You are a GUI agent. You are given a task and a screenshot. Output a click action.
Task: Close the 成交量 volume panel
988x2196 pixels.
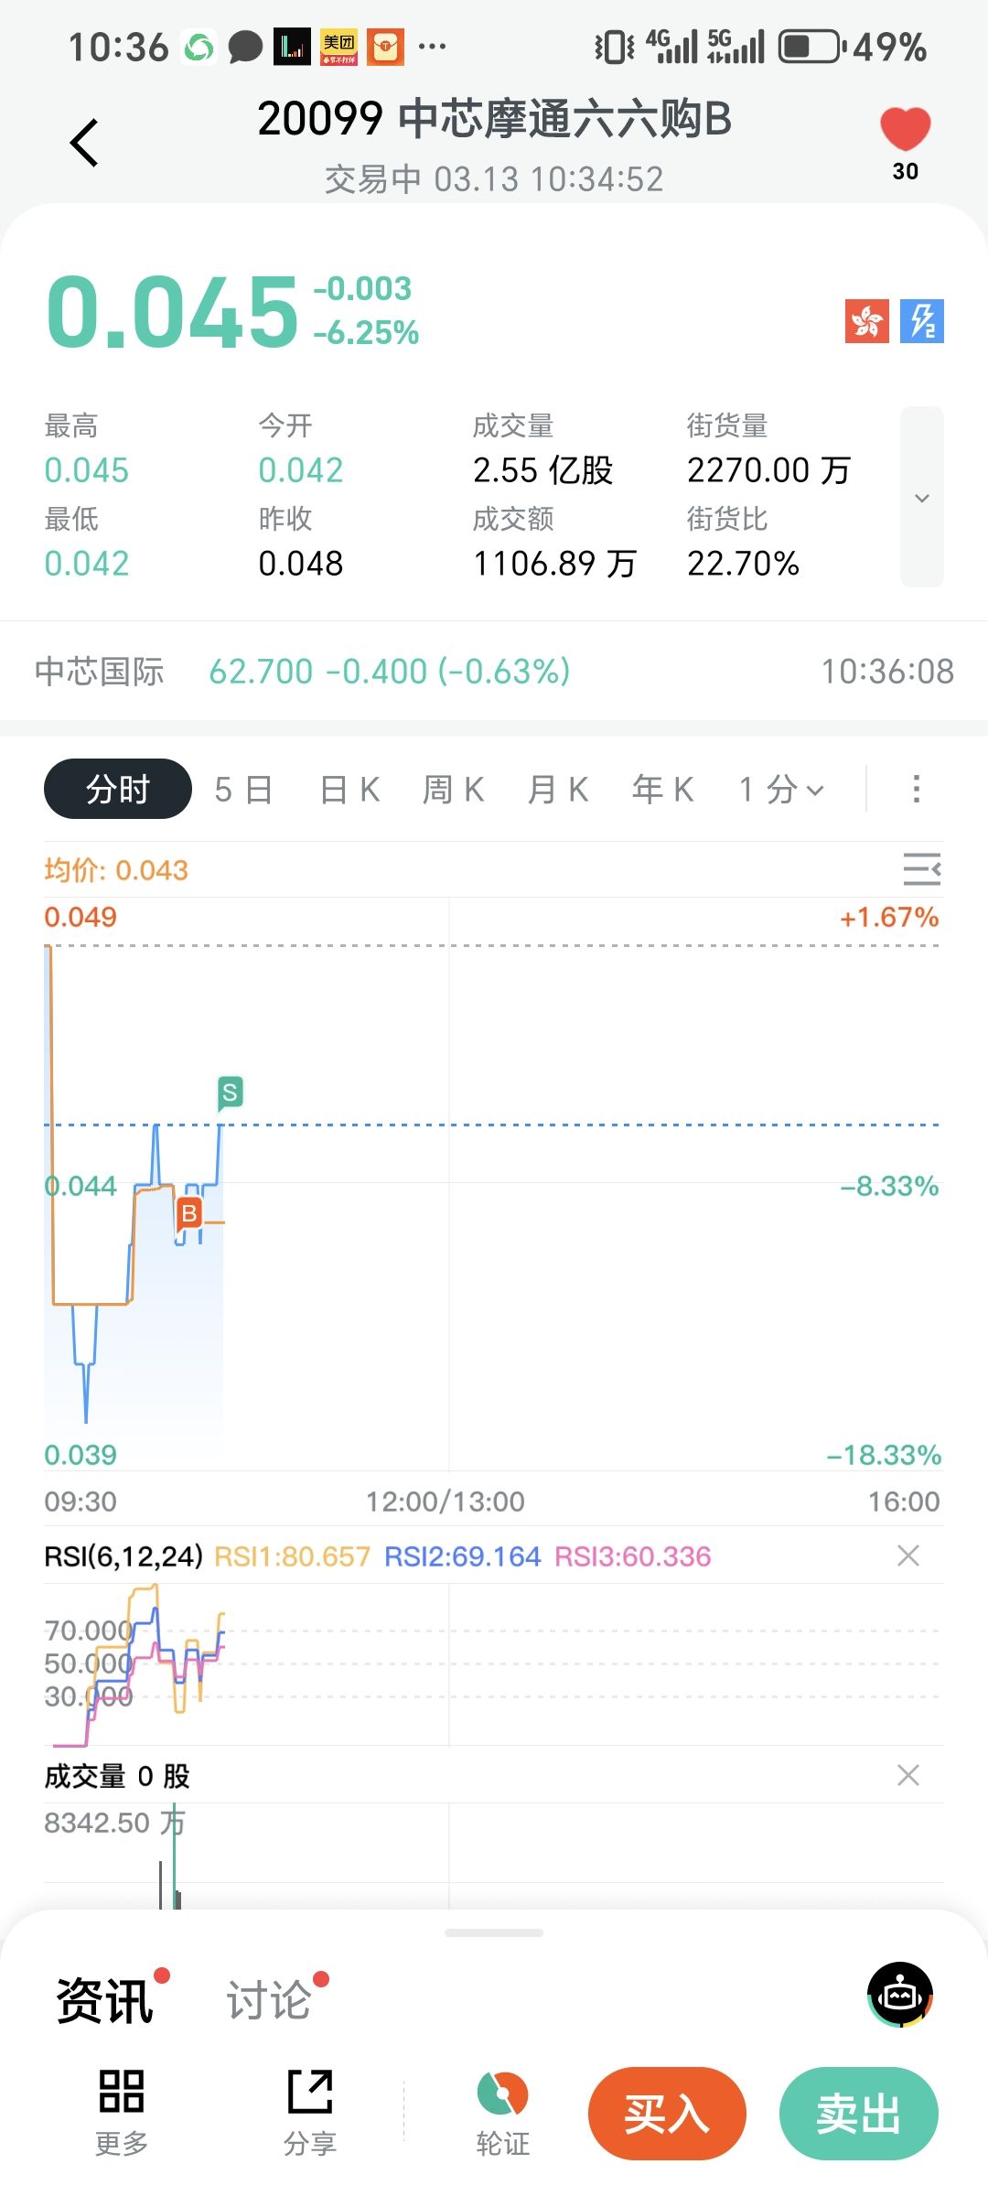tap(908, 1775)
